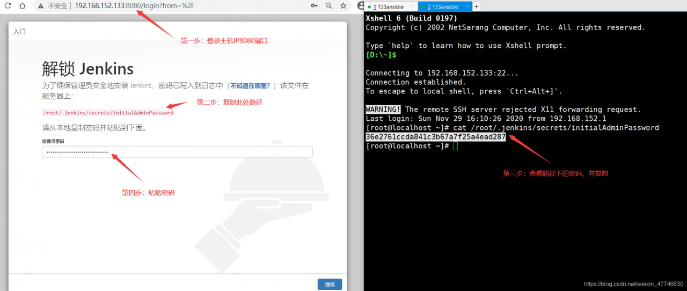
Task: Click the '解锁 Jenkins' heading
Action: (88, 69)
